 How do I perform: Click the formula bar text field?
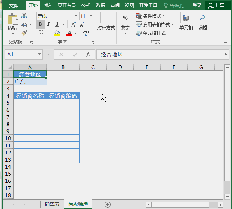[160, 55]
